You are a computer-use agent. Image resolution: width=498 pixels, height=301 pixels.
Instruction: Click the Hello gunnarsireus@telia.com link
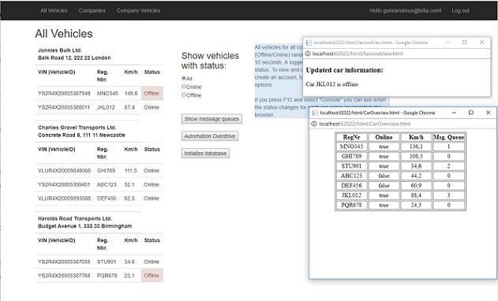click(x=405, y=10)
